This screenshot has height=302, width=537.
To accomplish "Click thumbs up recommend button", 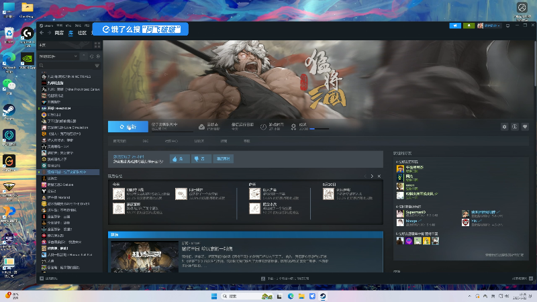I will (x=179, y=159).
